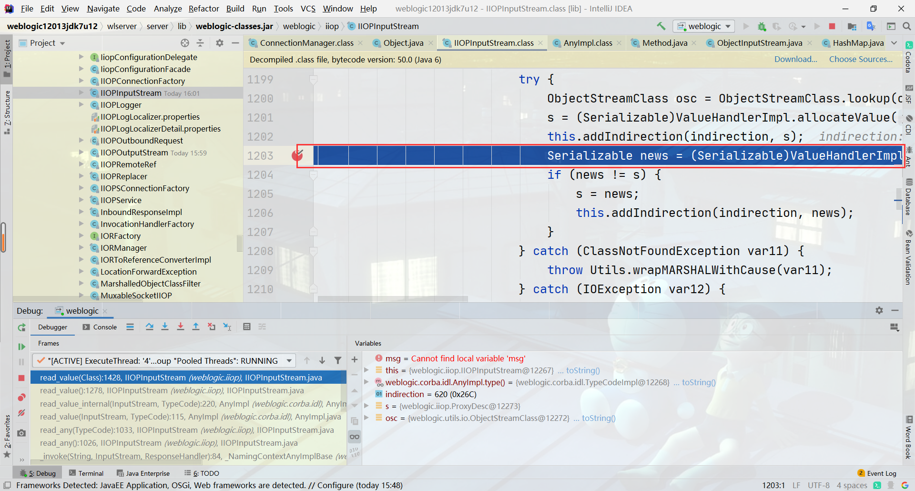Filter frames with funnel icon
Viewport: 915px width, 491px height.
(x=338, y=360)
